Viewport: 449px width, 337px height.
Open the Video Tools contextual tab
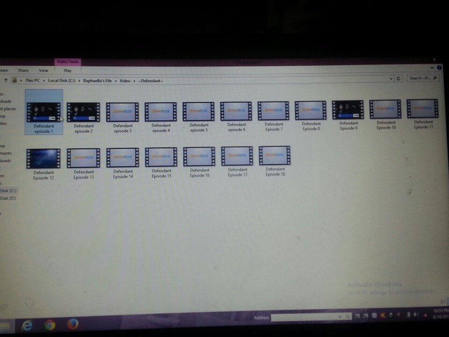click(67, 62)
